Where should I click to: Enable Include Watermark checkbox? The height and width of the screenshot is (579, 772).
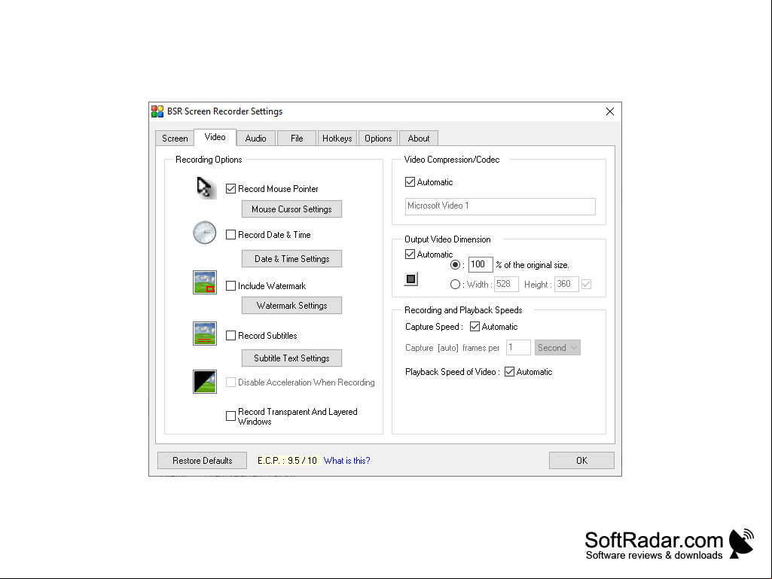230,285
